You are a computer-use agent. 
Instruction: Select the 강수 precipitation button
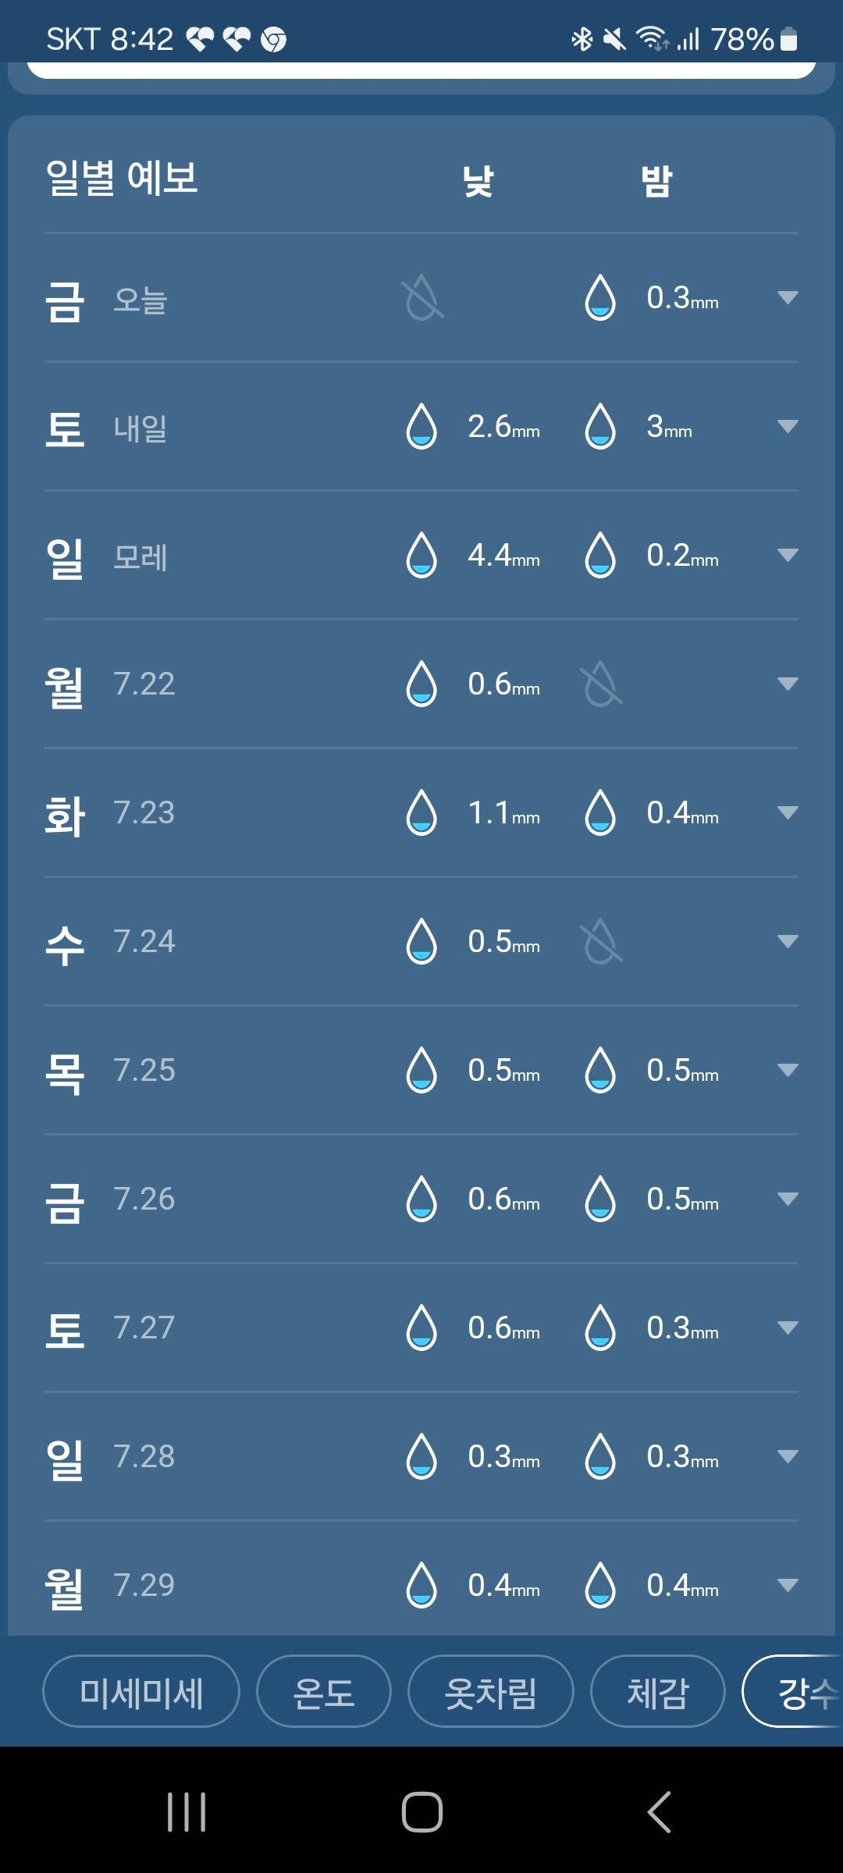(793, 1691)
